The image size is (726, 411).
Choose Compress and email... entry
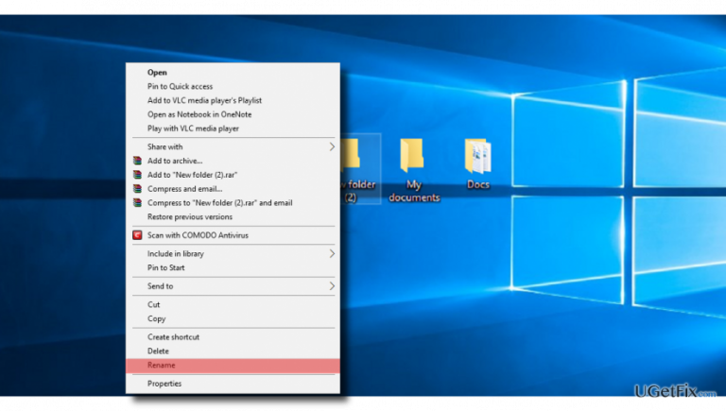click(233, 188)
